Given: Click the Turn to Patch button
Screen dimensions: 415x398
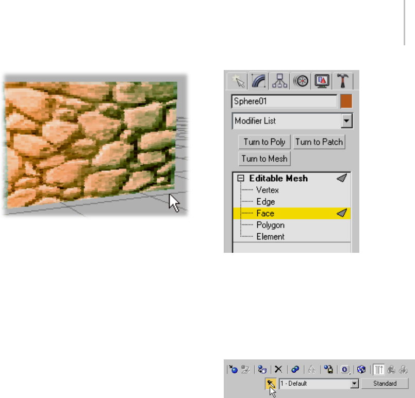Looking at the screenshot, I should coord(319,142).
